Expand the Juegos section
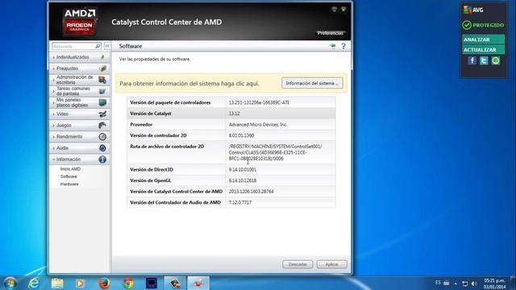The height and width of the screenshot is (290, 516). click(64, 126)
